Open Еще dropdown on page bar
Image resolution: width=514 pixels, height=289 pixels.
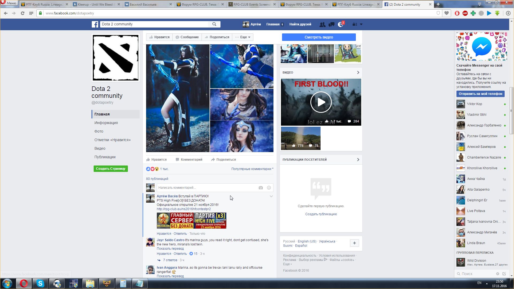click(x=243, y=37)
